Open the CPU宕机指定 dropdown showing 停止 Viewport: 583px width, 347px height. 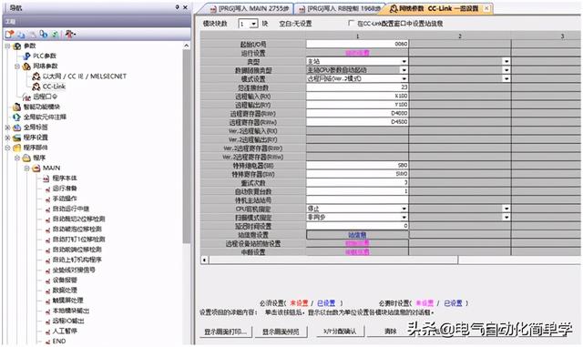click(x=404, y=209)
